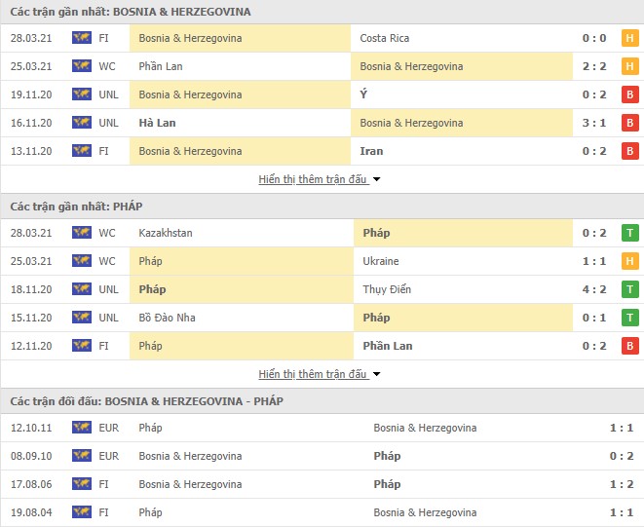Image resolution: width=644 pixels, height=527 pixels.
Task: Click the 3 : 1 score of Hà Lan match
Action: [594, 123]
